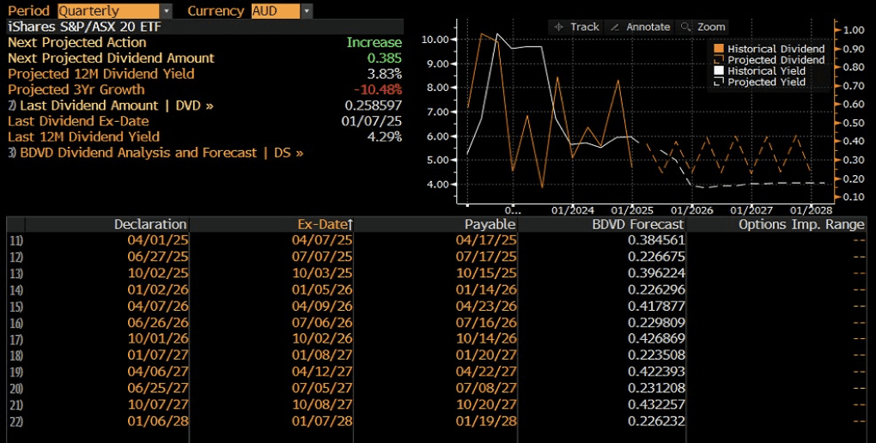Screen dimensions: 876x443
Task: Select the Annotate pencil tool
Action: (642, 27)
